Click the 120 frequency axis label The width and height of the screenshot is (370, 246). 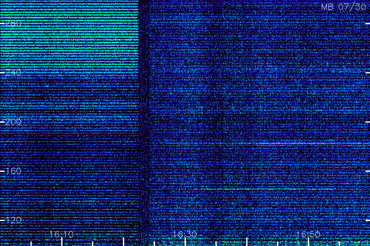[13, 220]
